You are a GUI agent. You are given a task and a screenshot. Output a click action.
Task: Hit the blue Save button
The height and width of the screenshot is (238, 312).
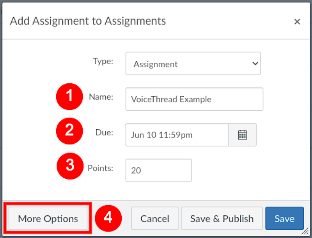(x=284, y=219)
